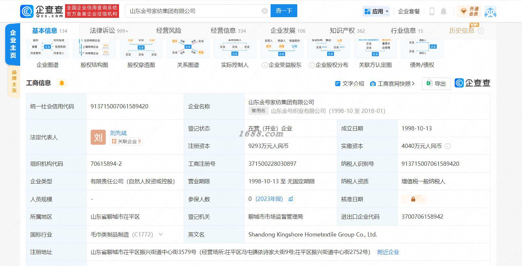Screen dimensions: 522x266
Task: Open the 企查查 logo home link
Action: click(x=42, y=11)
